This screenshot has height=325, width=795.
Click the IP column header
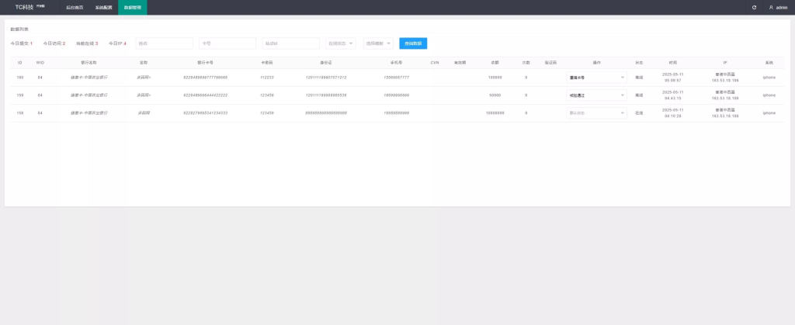pos(725,63)
